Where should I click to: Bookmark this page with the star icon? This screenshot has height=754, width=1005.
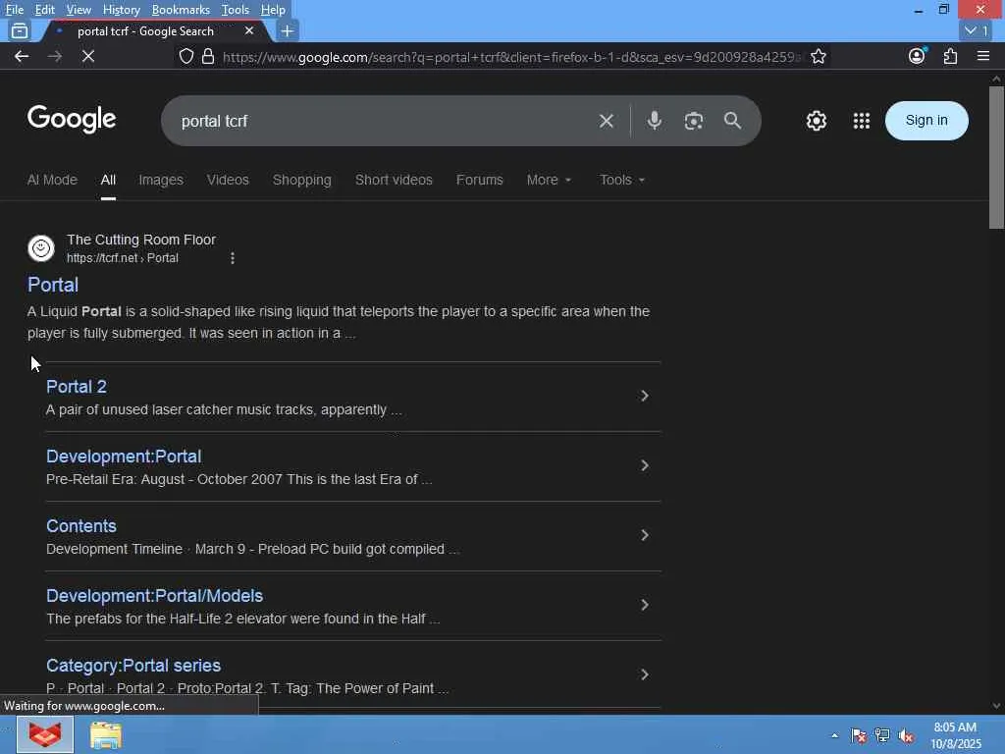coord(818,56)
